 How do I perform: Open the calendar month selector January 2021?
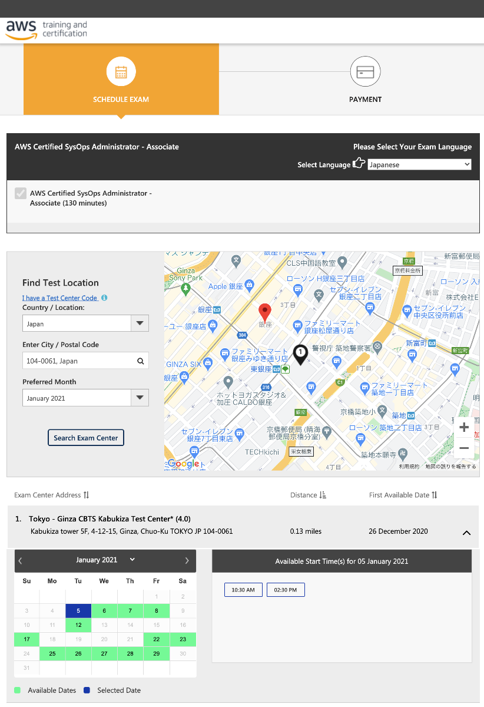pos(105,560)
